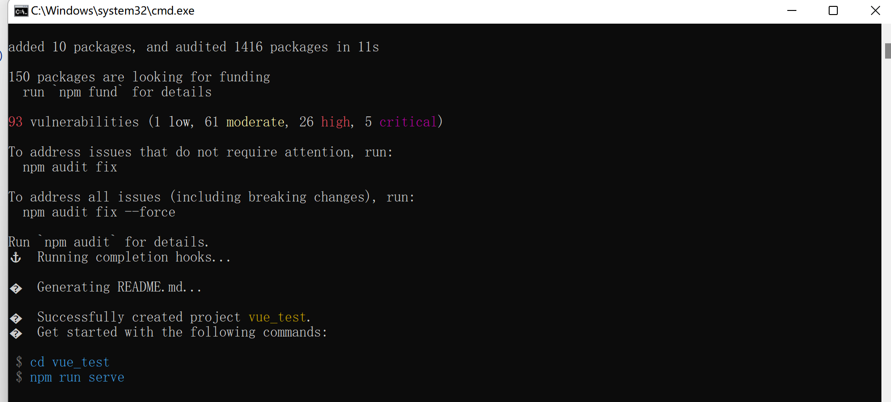This screenshot has height=402, width=891.
Task: Click the "cd vue_test" command text
Action: coord(70,362)
